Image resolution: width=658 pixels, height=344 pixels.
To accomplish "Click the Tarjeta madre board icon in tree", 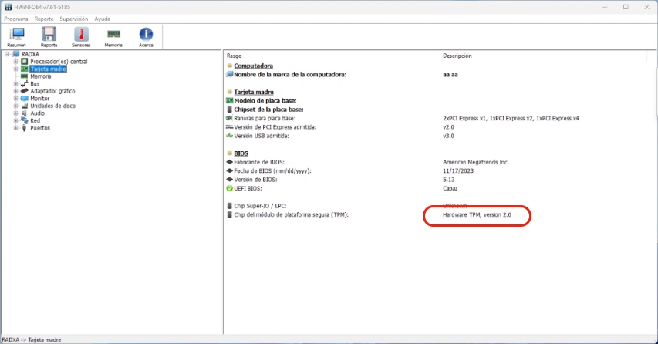I will pyautogui.click(x=25, y=69).
